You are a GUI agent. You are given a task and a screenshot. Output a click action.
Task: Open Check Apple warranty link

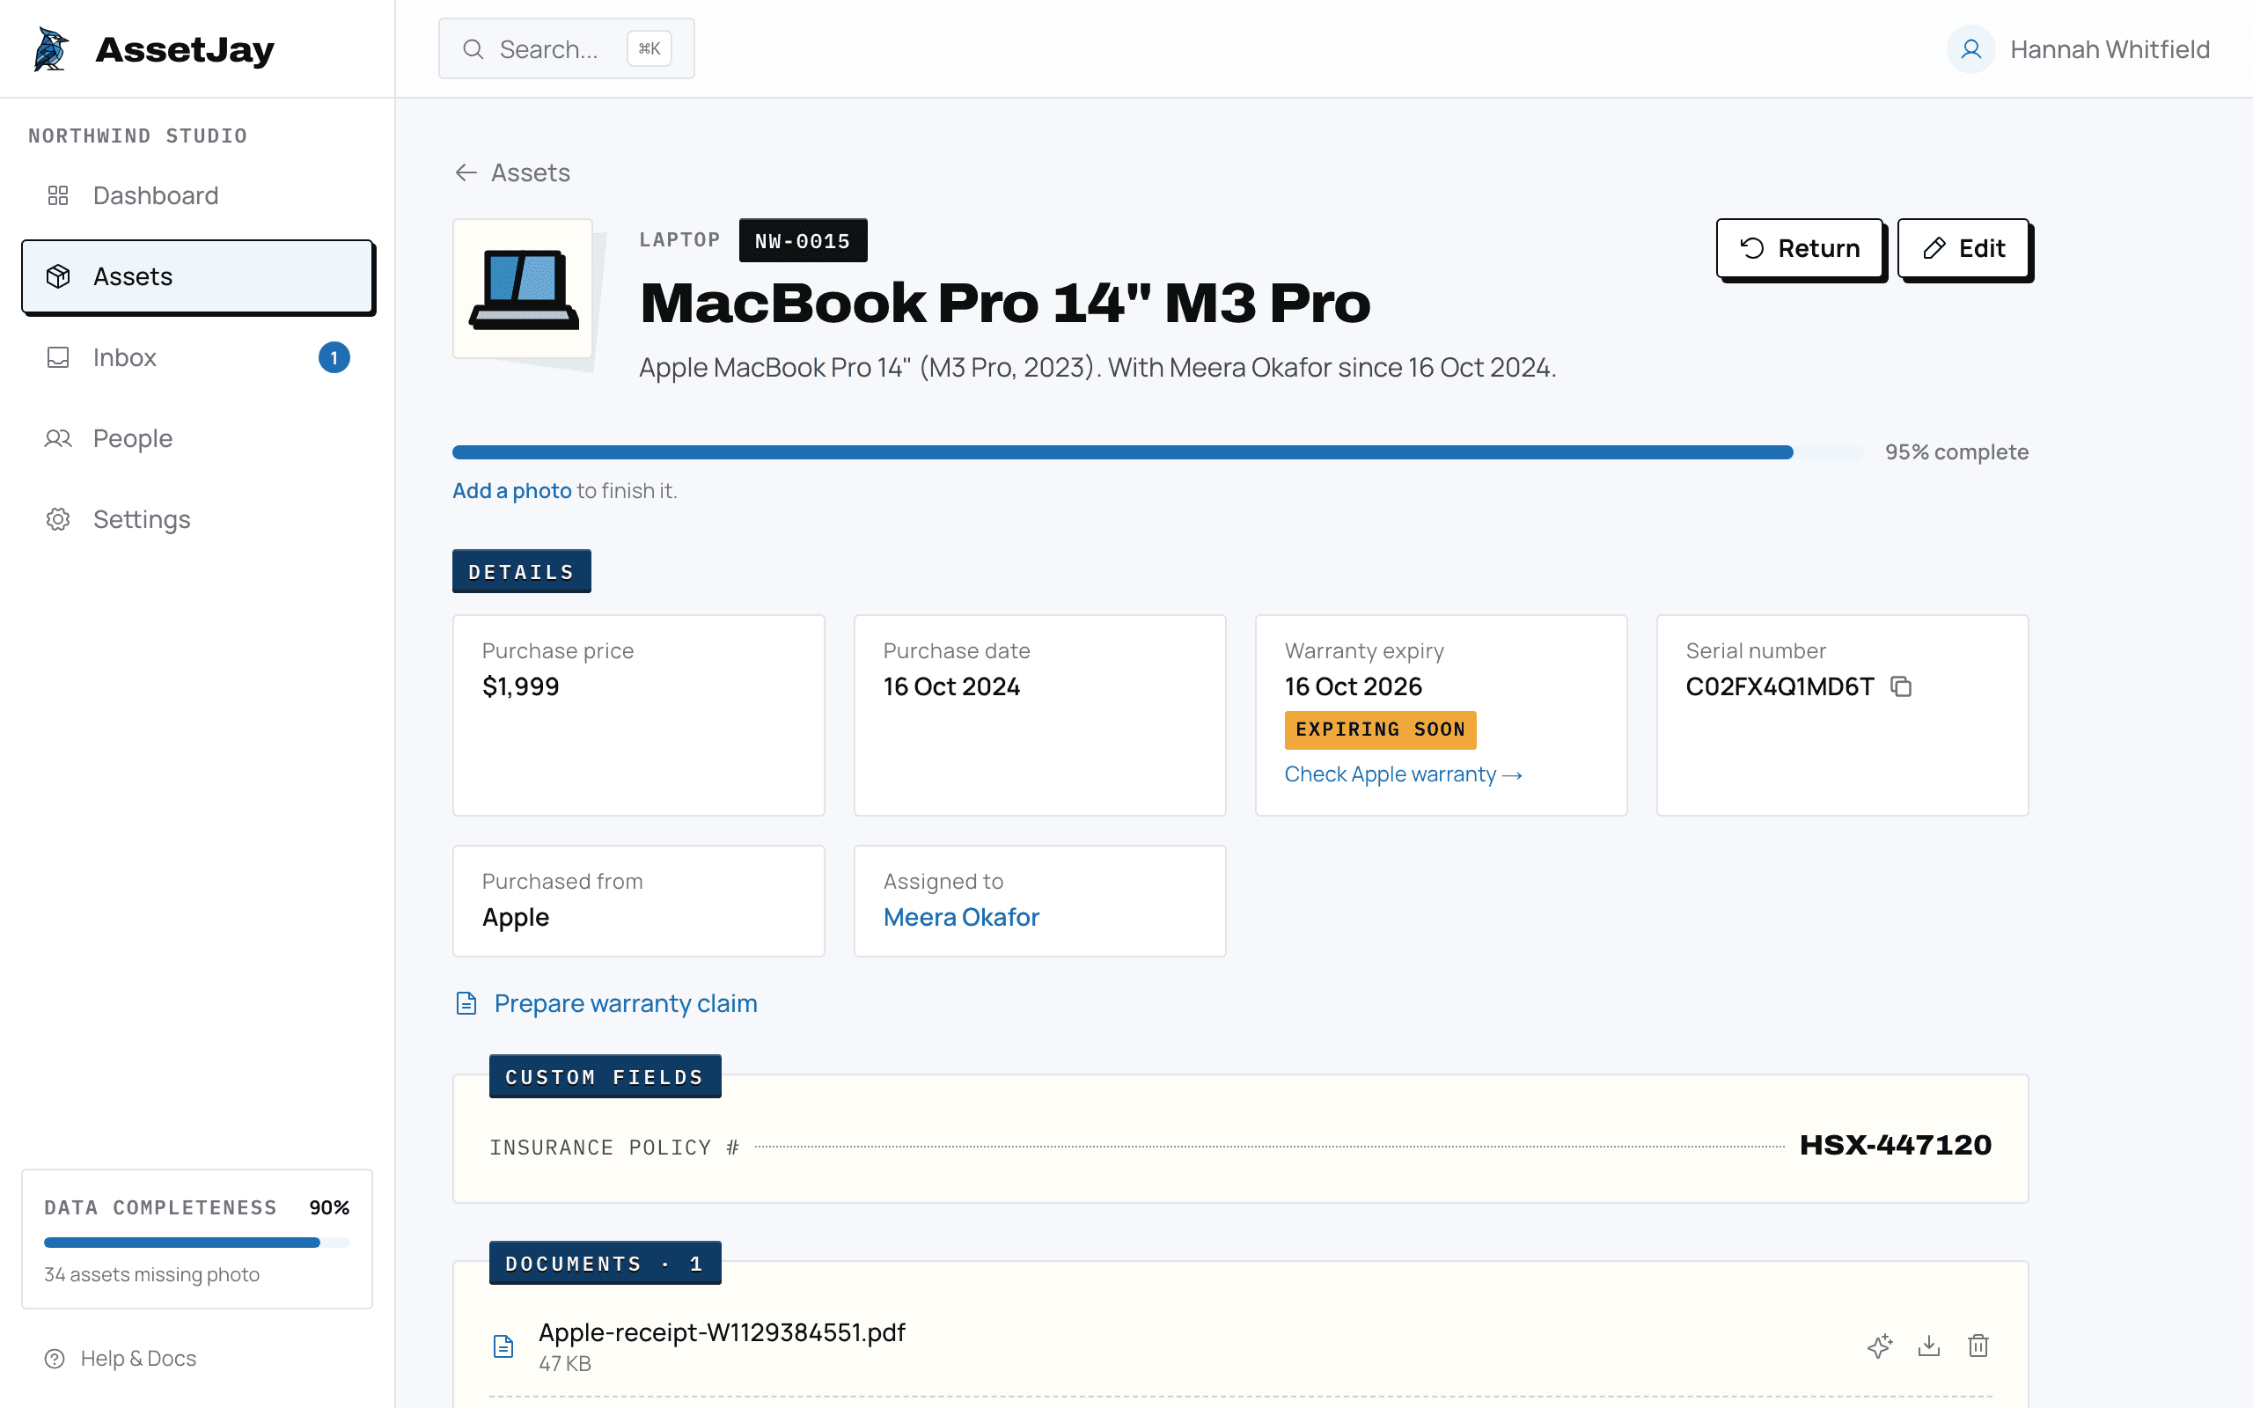[x=1403, y=774]
